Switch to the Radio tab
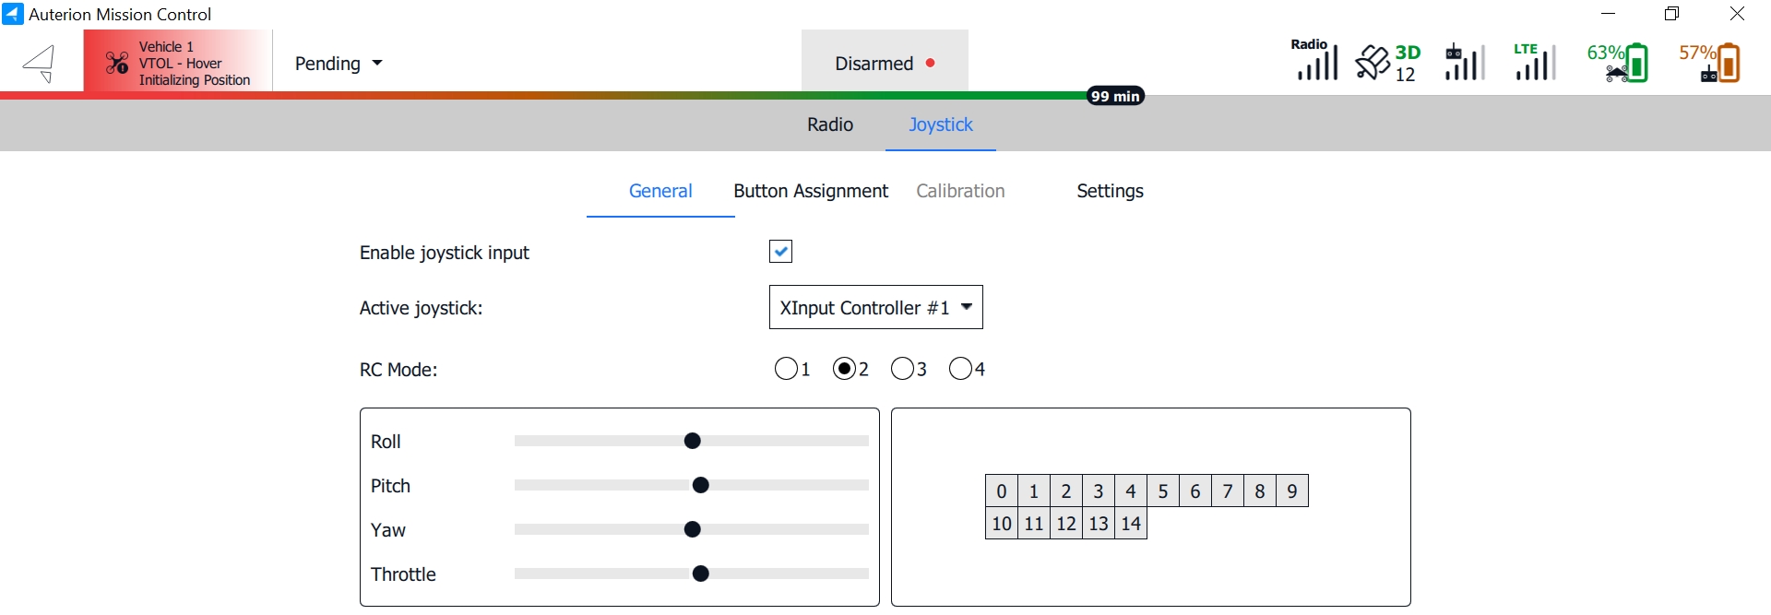Image resolution: width=1771 pixels, height=615 pixels. pos(829,124)
